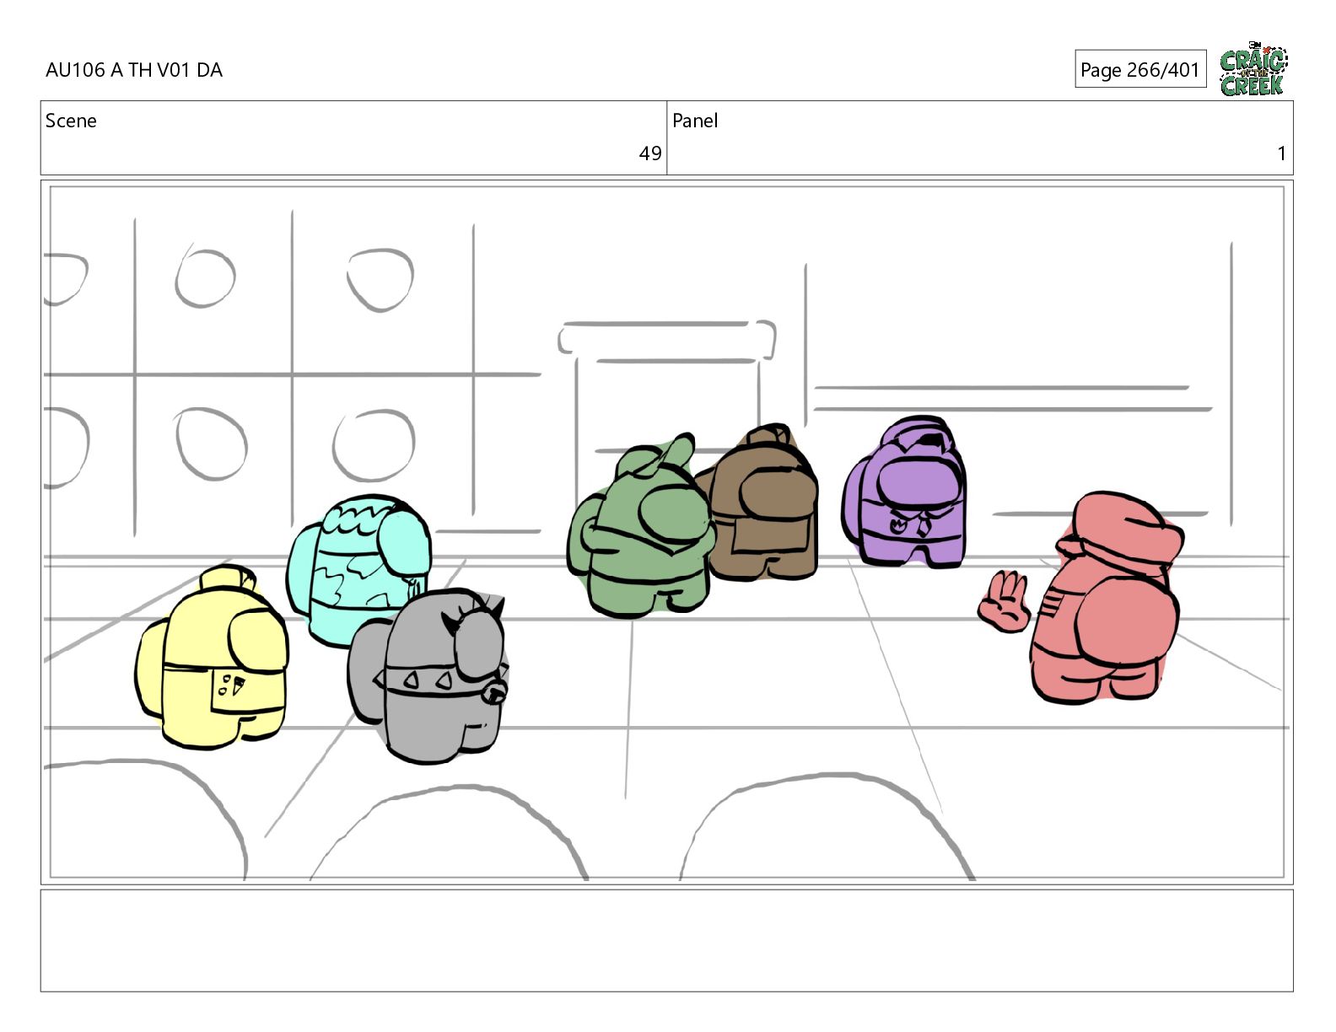Screen dimensions: 1336x1032
Task: Click the Craig of the Creek logo
Action: 1253,69
